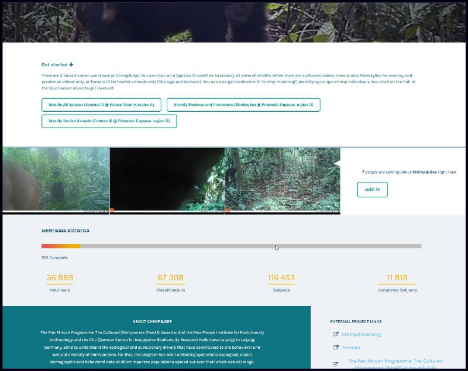The height and width of the screenshot is (371, 468).
Task: Click the '7 people are talking' message
Action: coord(409,172)
